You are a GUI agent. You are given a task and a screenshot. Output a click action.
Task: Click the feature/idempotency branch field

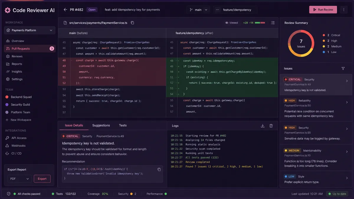click(x=235, y=10)
